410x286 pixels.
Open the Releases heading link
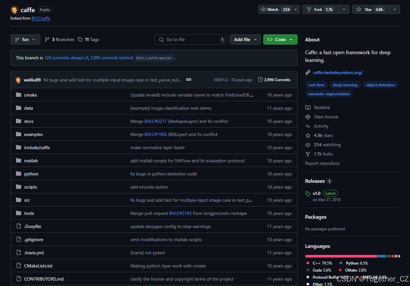(315, 181)
